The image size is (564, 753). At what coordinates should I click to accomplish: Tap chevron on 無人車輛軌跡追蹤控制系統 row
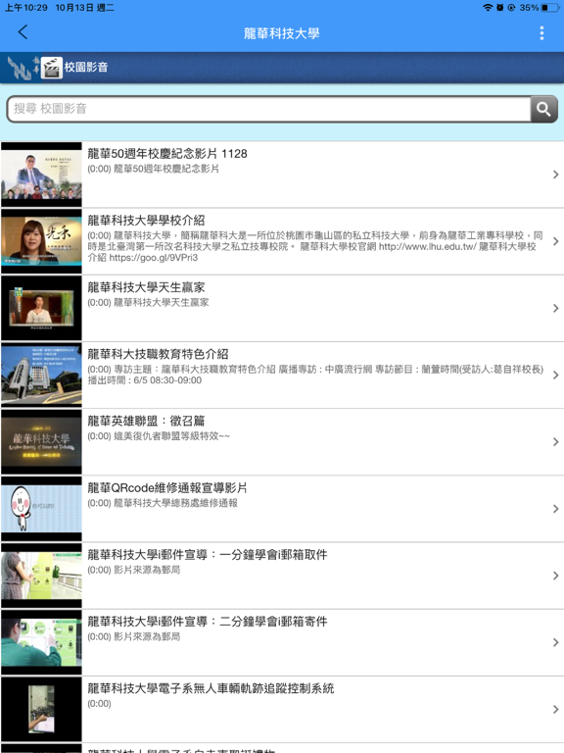pos(556,709)
